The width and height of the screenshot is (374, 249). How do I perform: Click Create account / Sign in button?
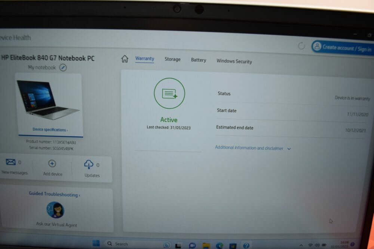(x=343, y=48)
